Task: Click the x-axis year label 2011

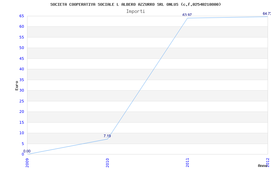Action: [x=188, y=163]
